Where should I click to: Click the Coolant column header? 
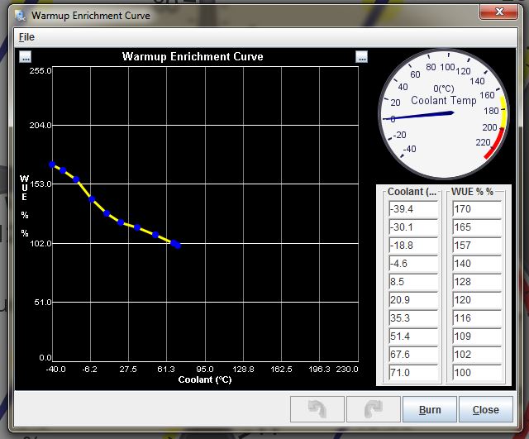pyautogui.click(x=412, y=192)
